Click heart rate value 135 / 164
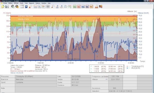 [115, 77]
